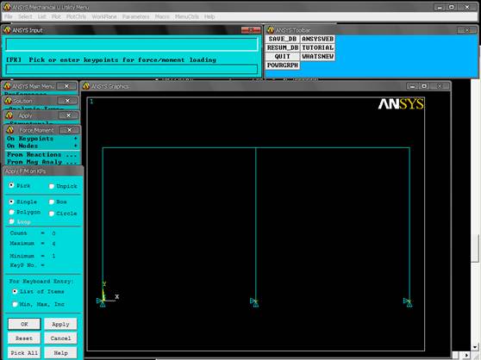The height and width of the screenshot is (360, 481).
Task: Select the Polygon picking mode
Action: pos(11,212)
